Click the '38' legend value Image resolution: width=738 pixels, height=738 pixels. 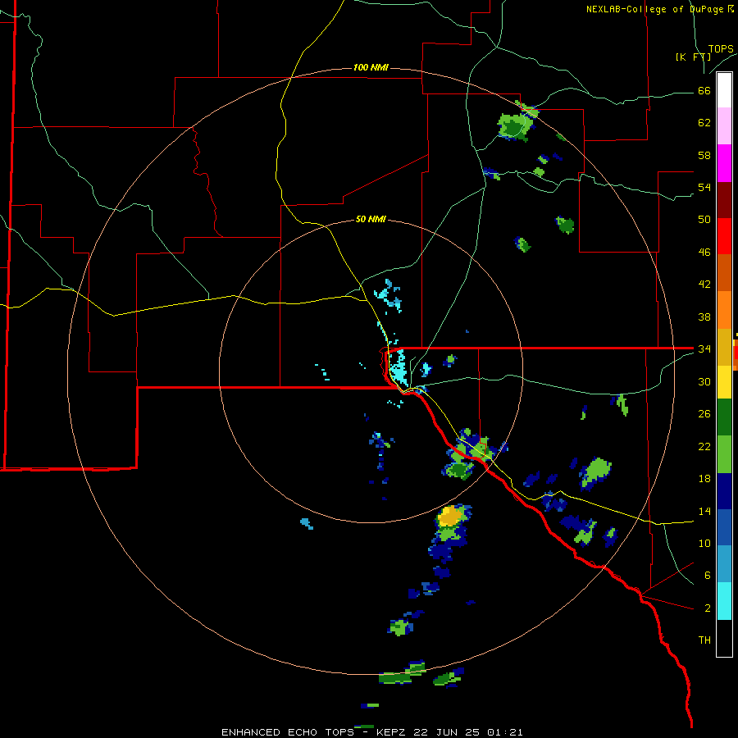(x=704, y=317)
